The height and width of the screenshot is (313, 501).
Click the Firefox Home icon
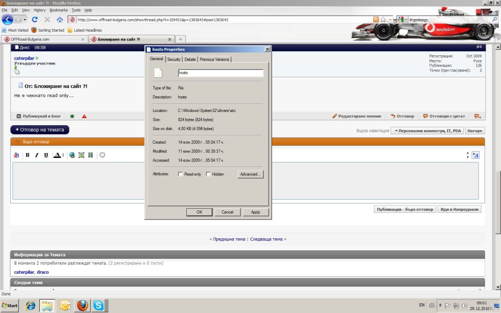[60, 20]
